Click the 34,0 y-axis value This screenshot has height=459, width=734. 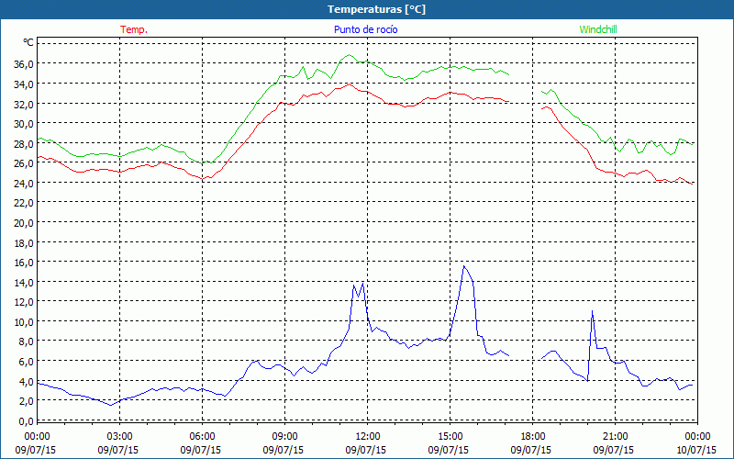pyautogui.click(x=23, y=84)
